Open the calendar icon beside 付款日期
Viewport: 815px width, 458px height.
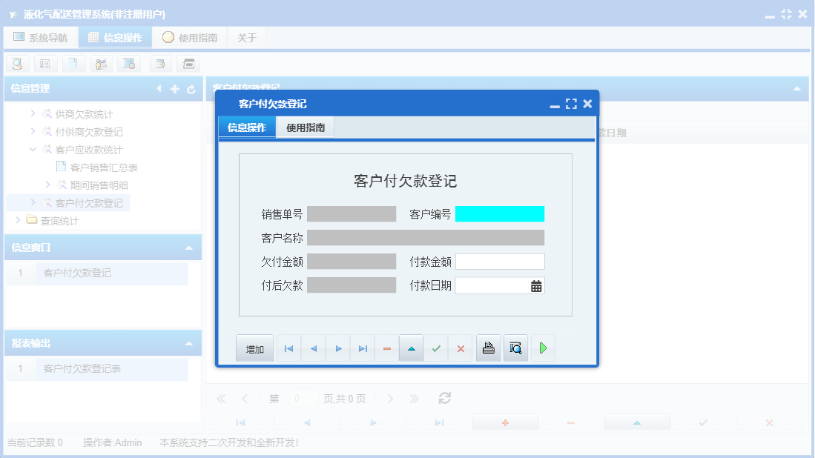[535, 285]
